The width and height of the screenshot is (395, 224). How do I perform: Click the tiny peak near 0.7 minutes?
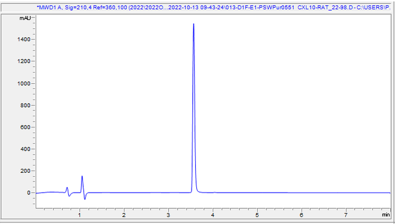click(x=67, y=187)
